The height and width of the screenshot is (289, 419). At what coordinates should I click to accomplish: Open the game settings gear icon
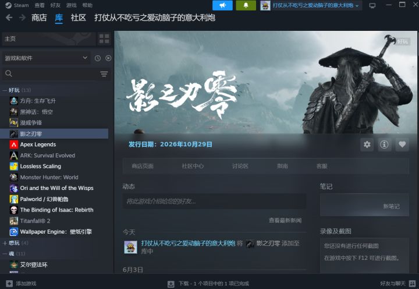[367, 144]
